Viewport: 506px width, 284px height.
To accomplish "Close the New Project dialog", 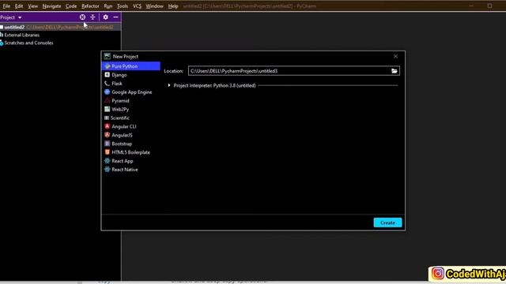I will (395, 56).
